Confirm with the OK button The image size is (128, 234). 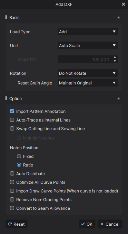pos(87,224)
